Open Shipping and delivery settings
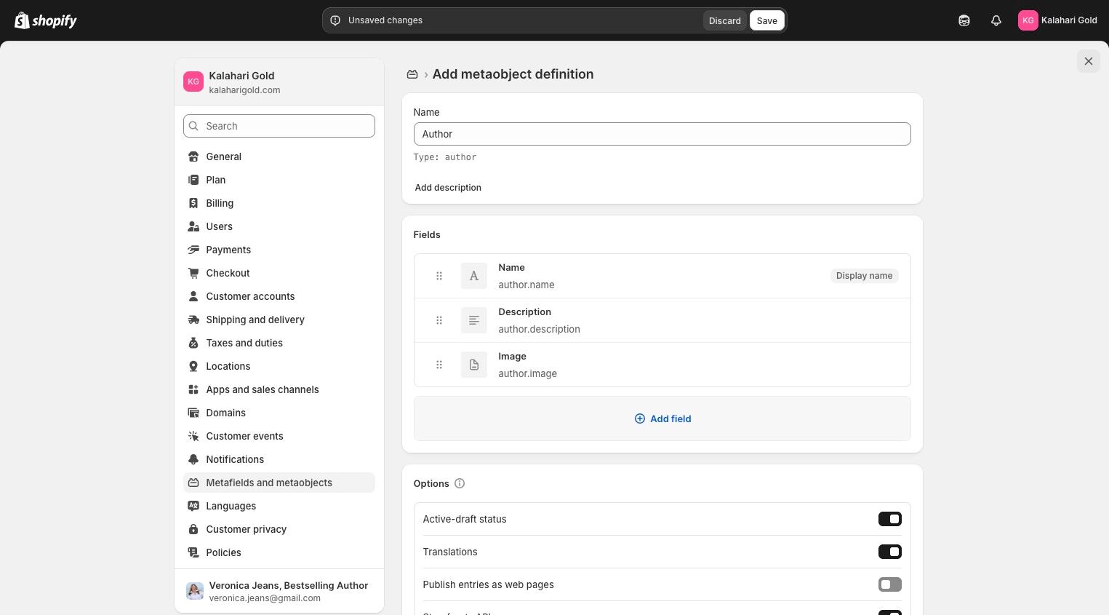 [x=255, y=320]
